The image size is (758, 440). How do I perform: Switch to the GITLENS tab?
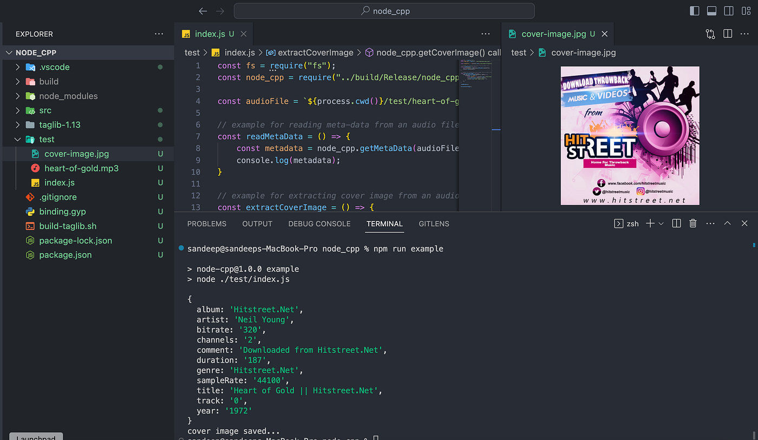[x=434, y=224]
